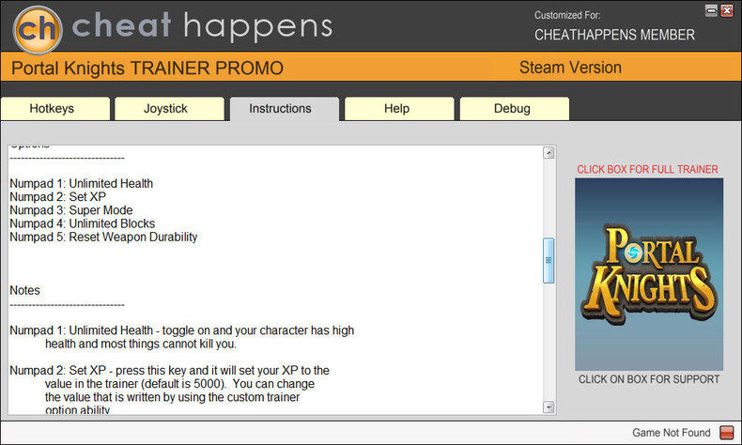Click the 'Numpad 1: Unlimited Health' option line
The image size is (742, 445).
[x=82, y=183]
